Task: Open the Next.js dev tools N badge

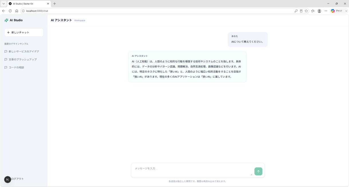Action: pos(7,179)
